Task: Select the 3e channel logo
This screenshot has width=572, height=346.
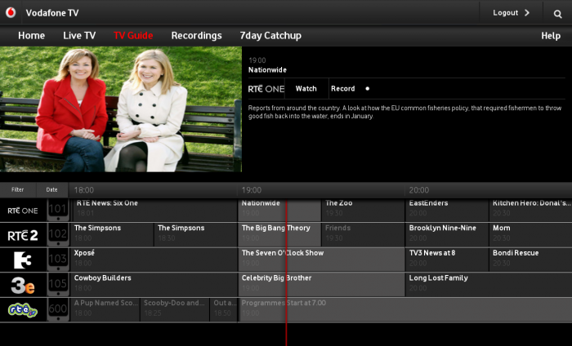Action: pyautogui.click(x=23, y=285)
